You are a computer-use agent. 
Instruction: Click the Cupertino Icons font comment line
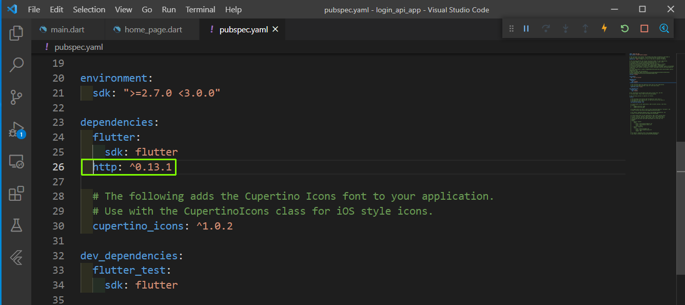[x=293, y=196]
